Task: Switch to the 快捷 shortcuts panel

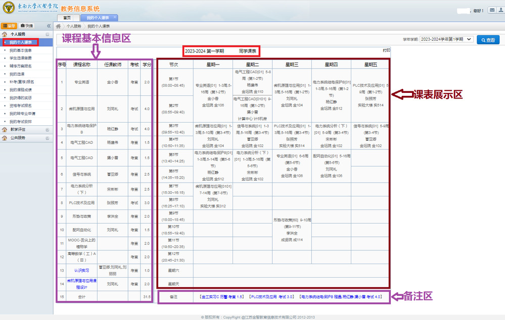Action: point(27,26)
